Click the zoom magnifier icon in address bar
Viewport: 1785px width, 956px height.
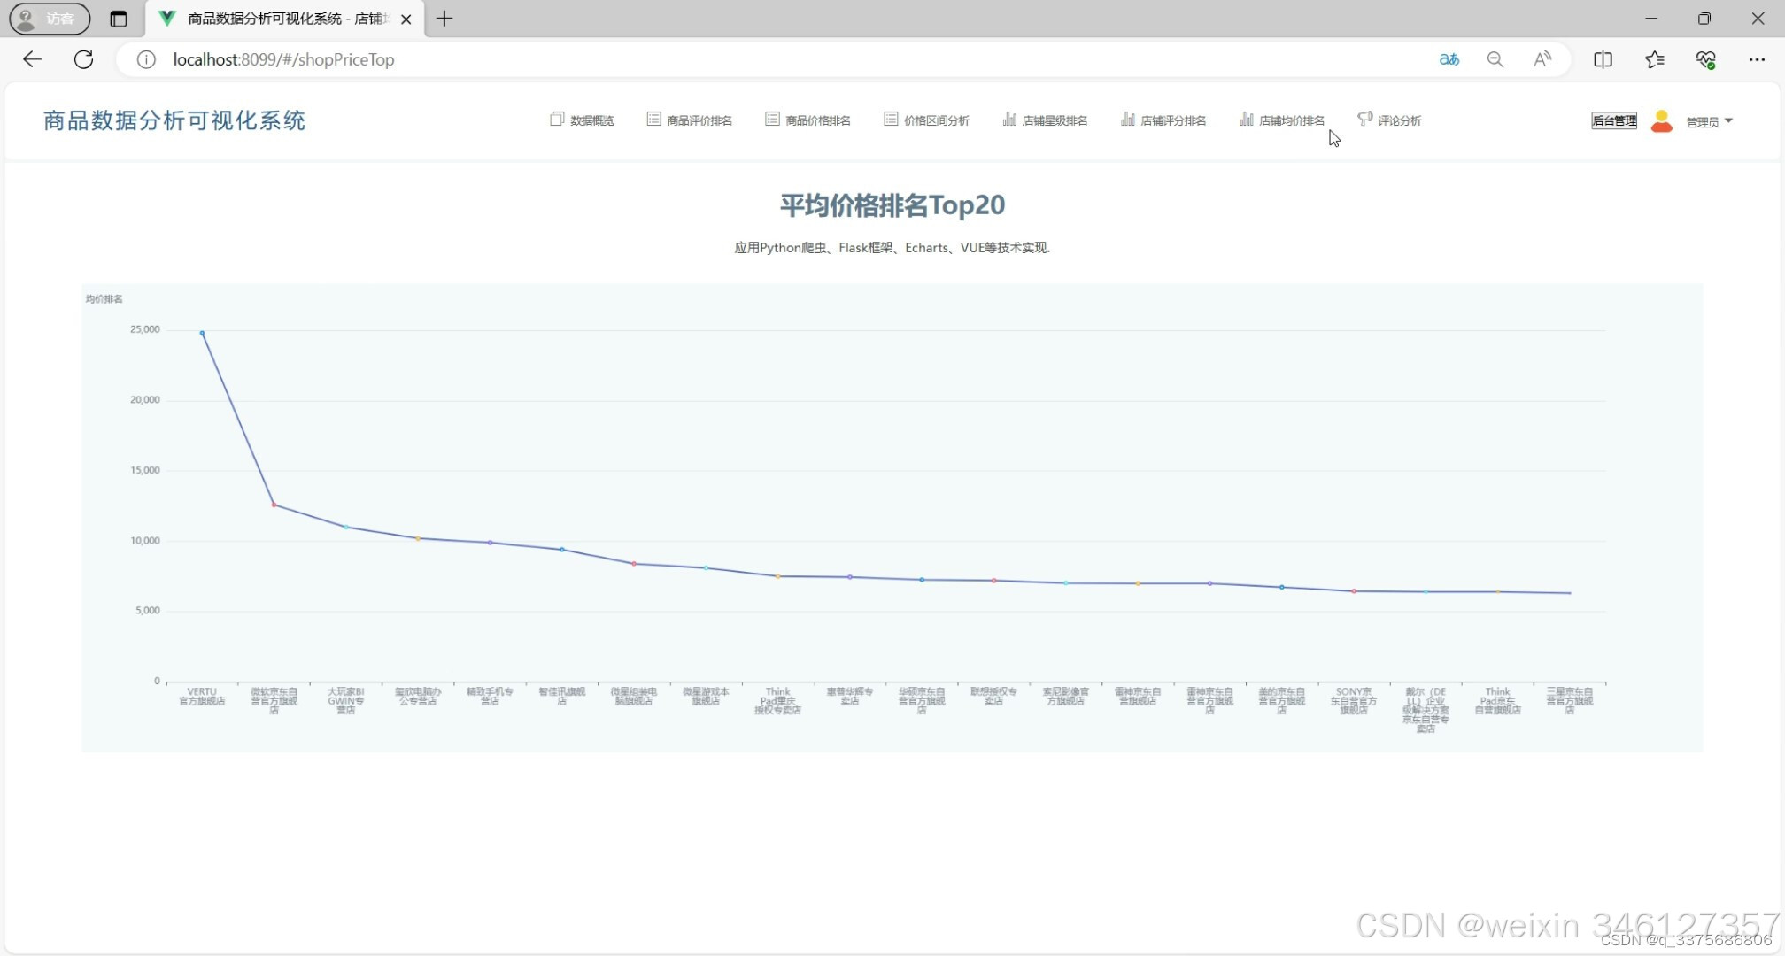tap(1495, 59)
